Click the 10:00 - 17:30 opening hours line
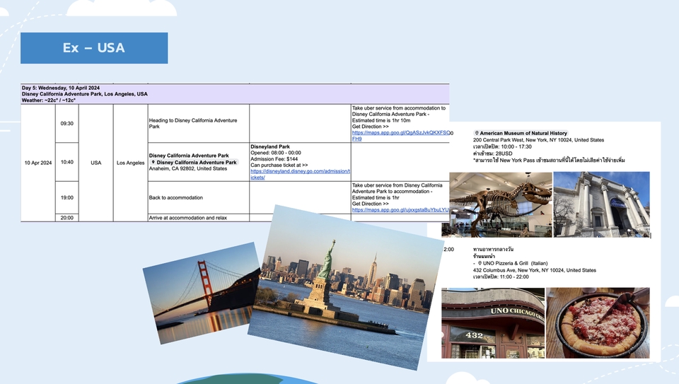This screenshot has width=679, height=384. click(x=502, y=147)
